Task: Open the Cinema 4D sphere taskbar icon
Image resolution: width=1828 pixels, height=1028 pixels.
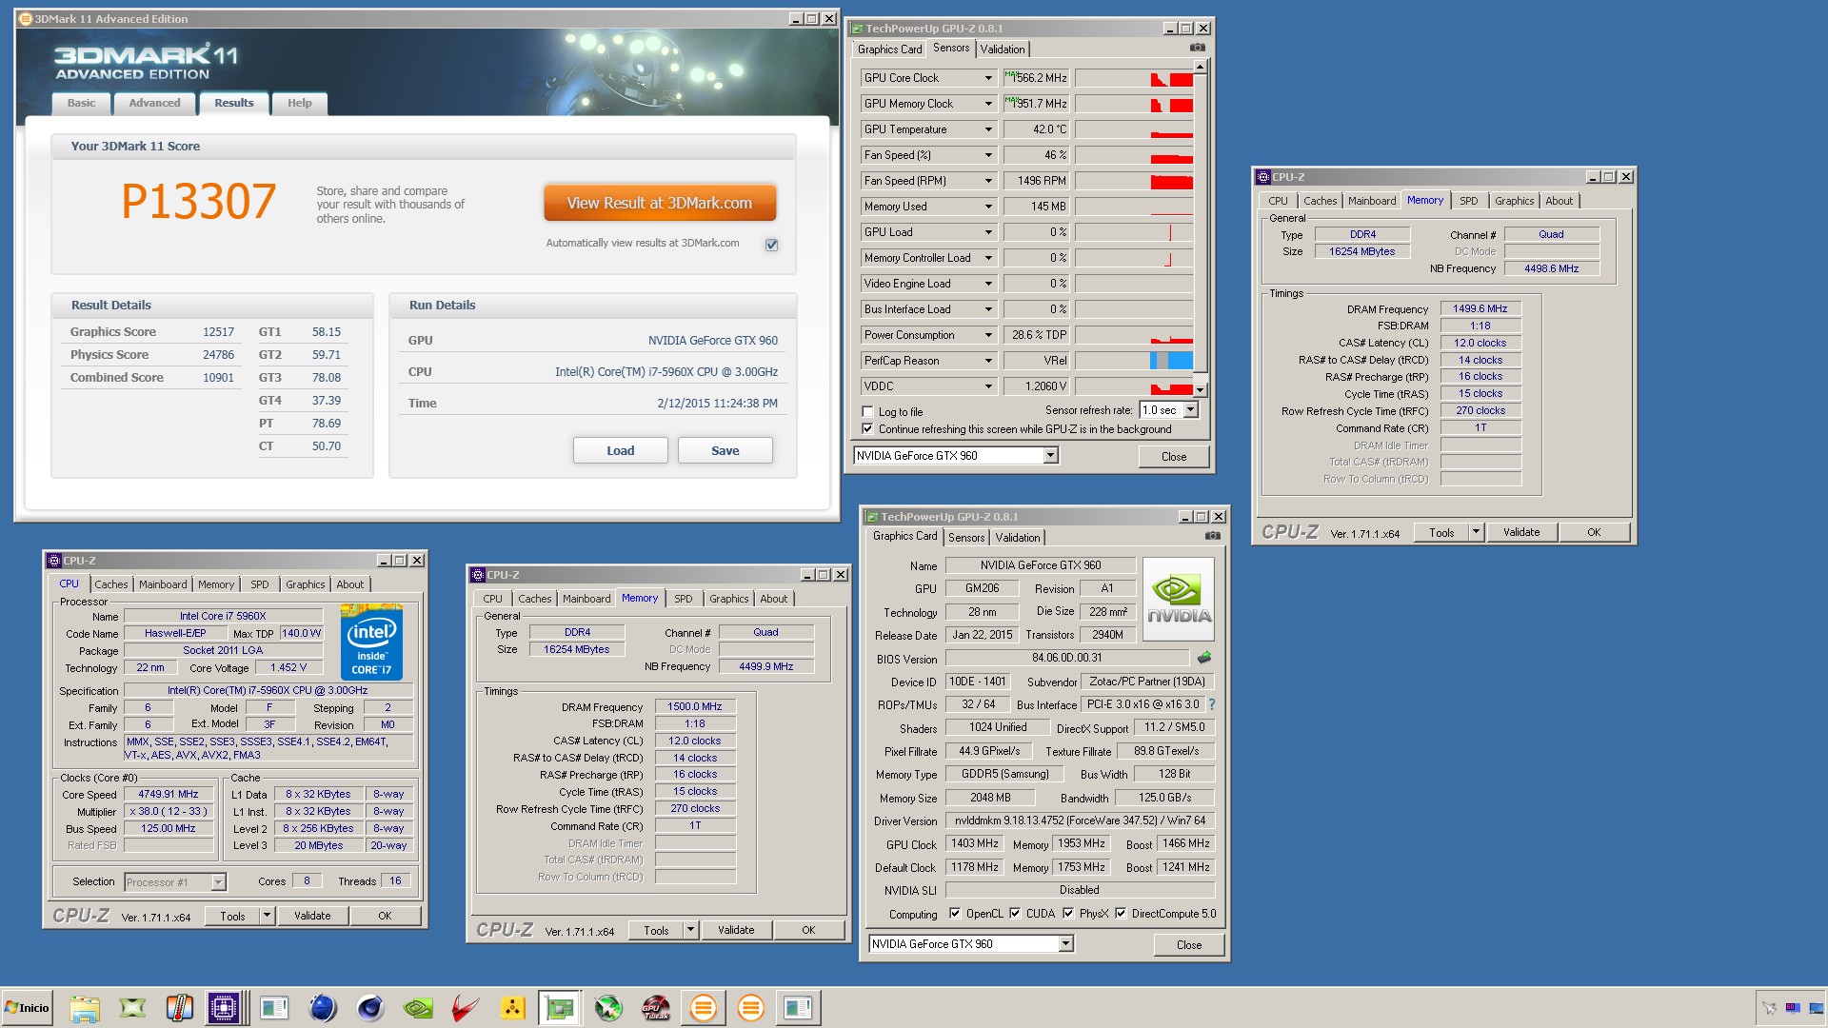Action: 370,1008
